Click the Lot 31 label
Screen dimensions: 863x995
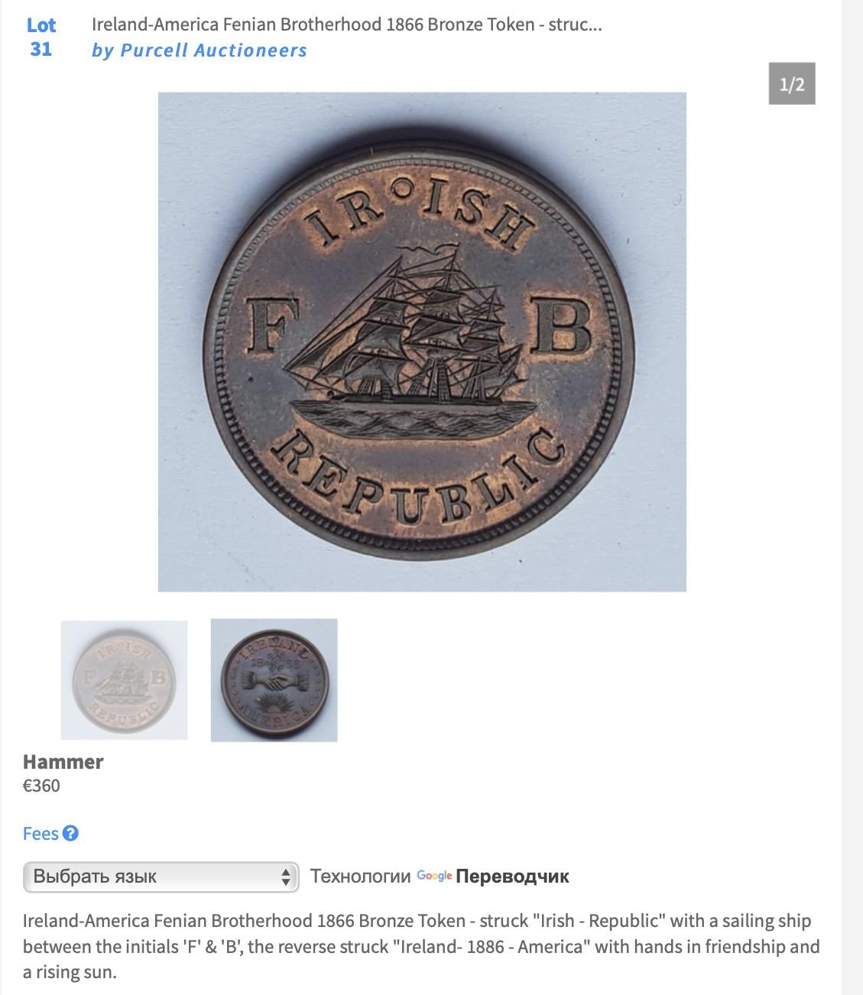pyautogui.click(x=41, y=37)
